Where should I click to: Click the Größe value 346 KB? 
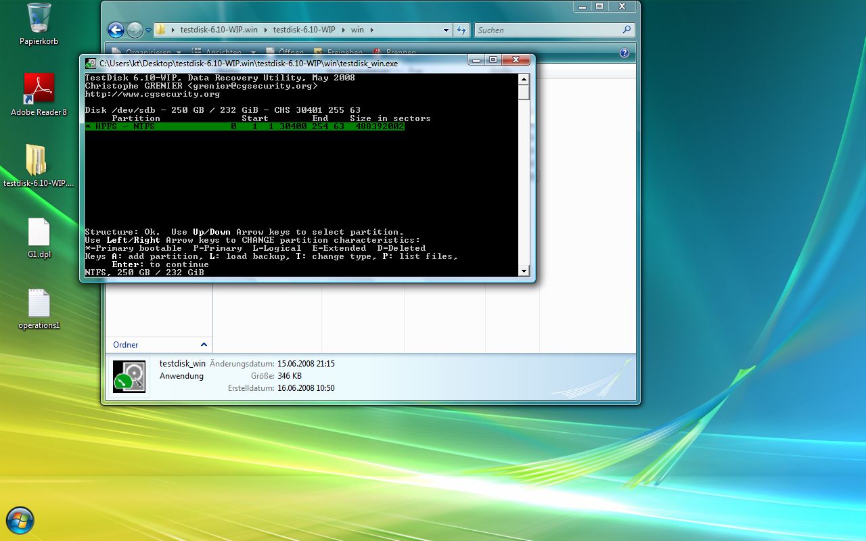(290, 376)
